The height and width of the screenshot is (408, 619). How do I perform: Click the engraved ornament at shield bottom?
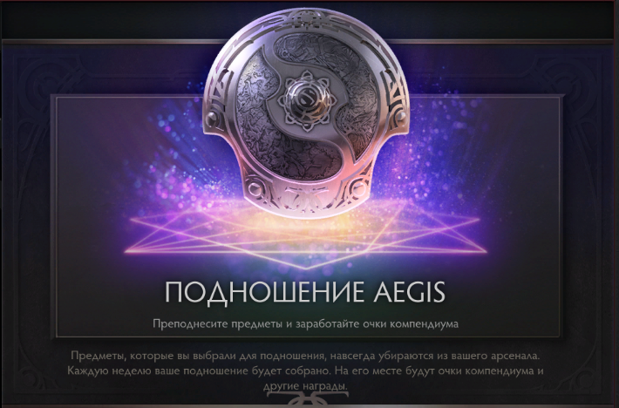click(306, 196)
